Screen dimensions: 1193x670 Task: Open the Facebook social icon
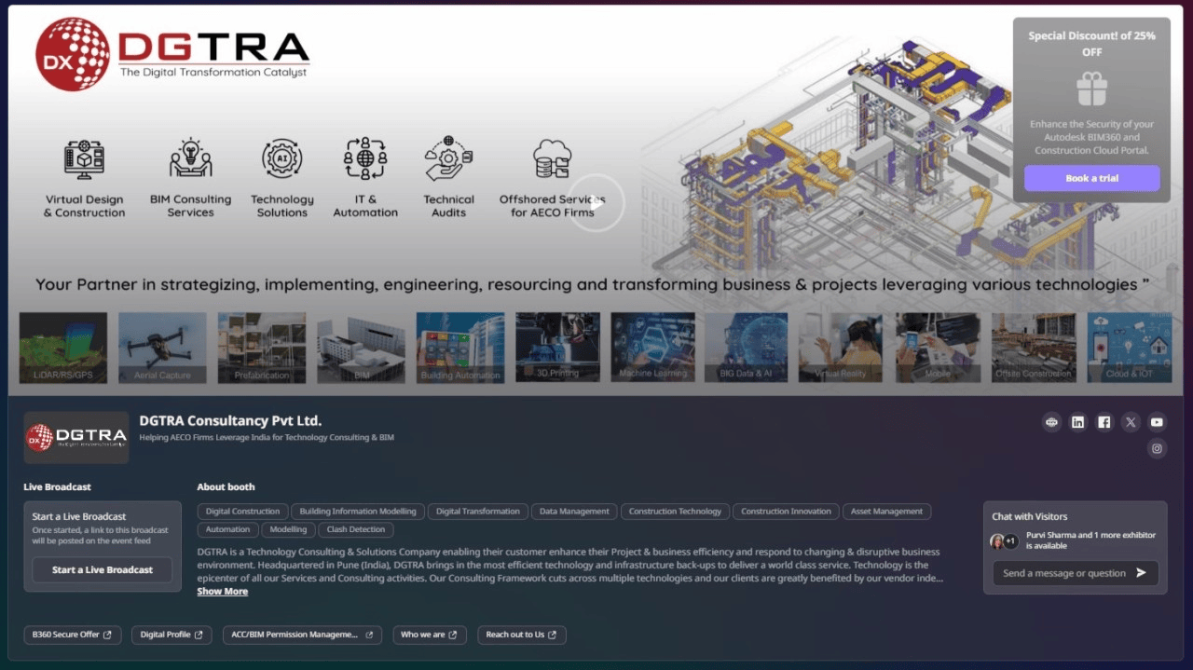(1104, 422)
